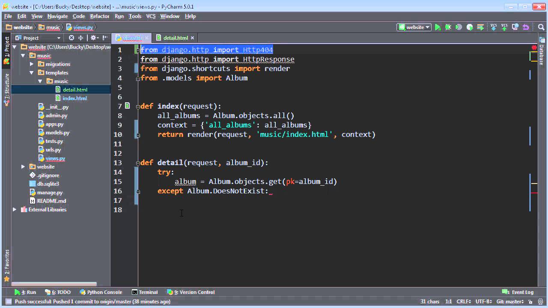
Task: Open the Tools menu
Action: tap(135, 16)
